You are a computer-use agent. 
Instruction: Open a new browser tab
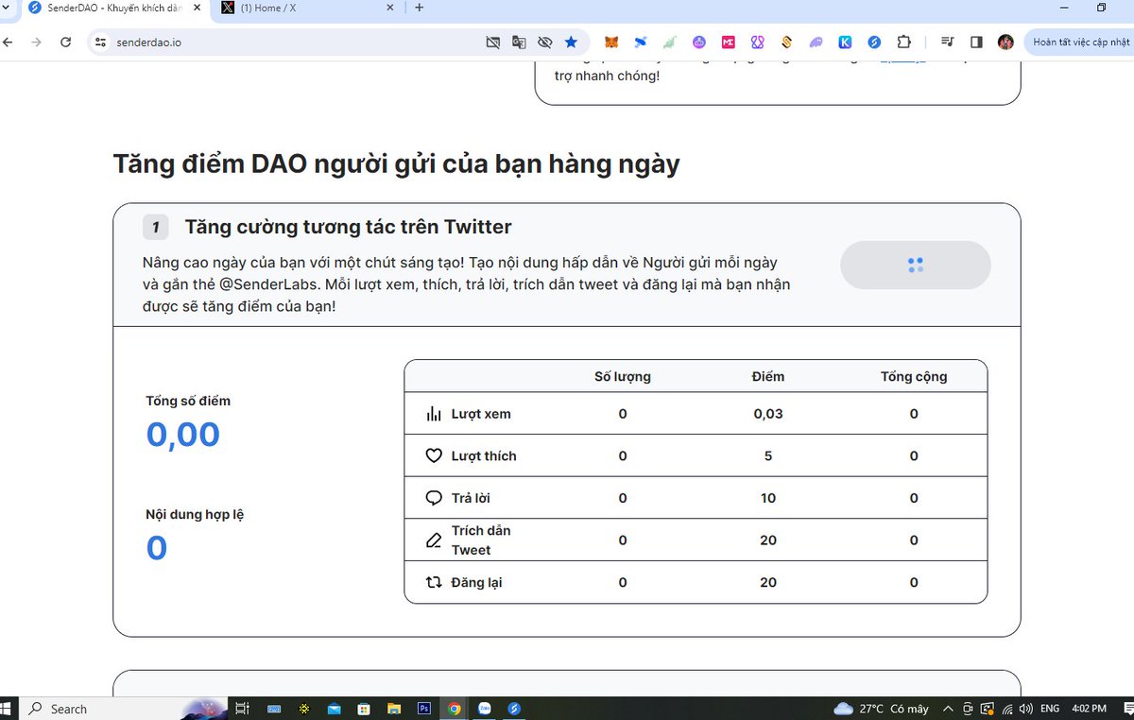click(x=419, y=8)
